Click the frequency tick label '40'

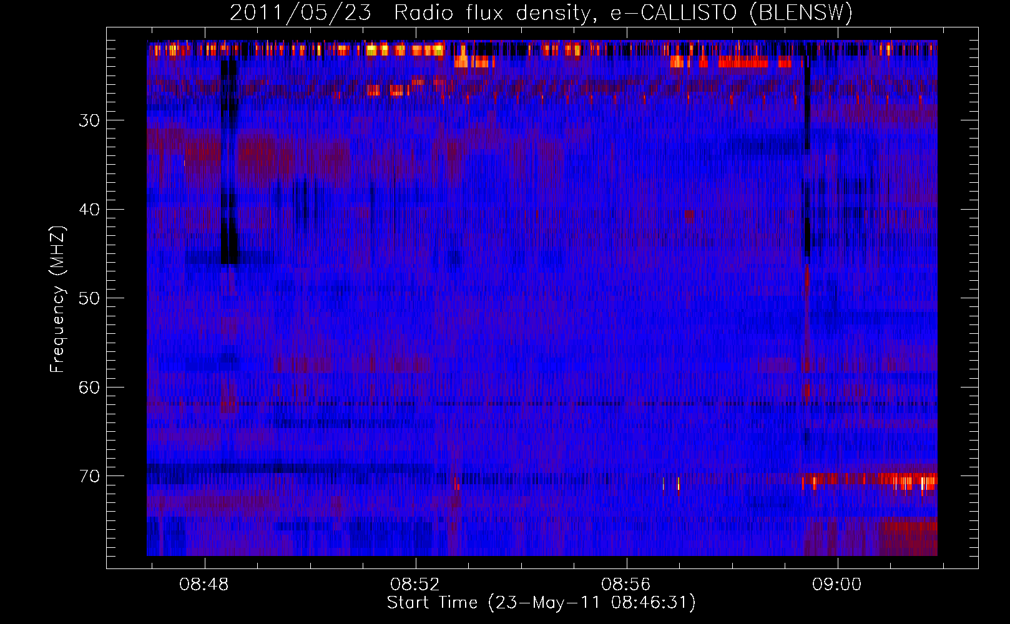[x=89, y=210]
